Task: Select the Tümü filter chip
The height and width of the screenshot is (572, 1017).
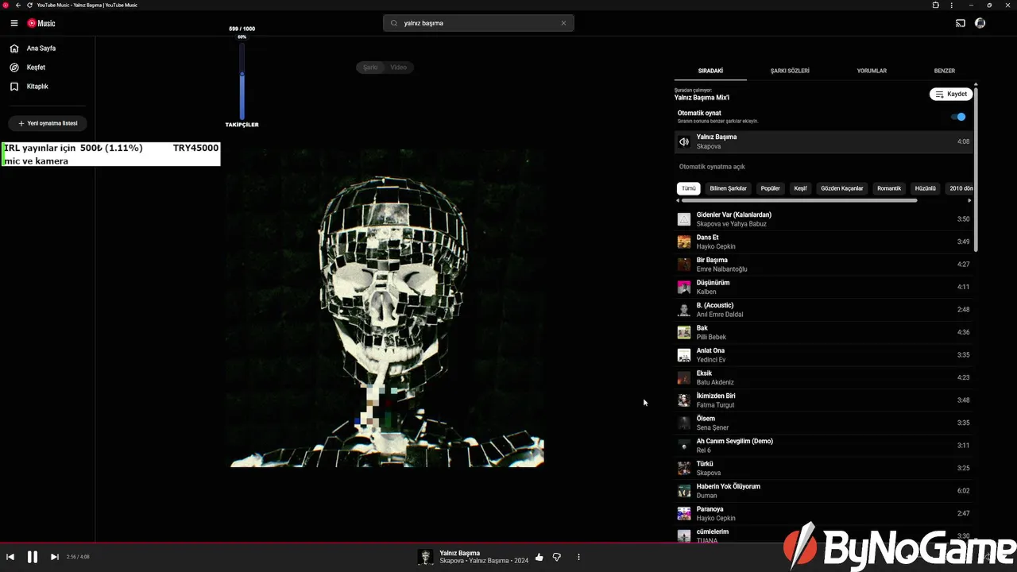Action: 689,188
